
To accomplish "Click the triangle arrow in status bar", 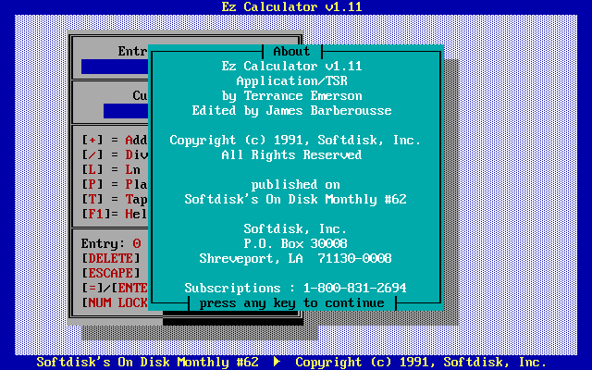I will [x=277, y=362].
